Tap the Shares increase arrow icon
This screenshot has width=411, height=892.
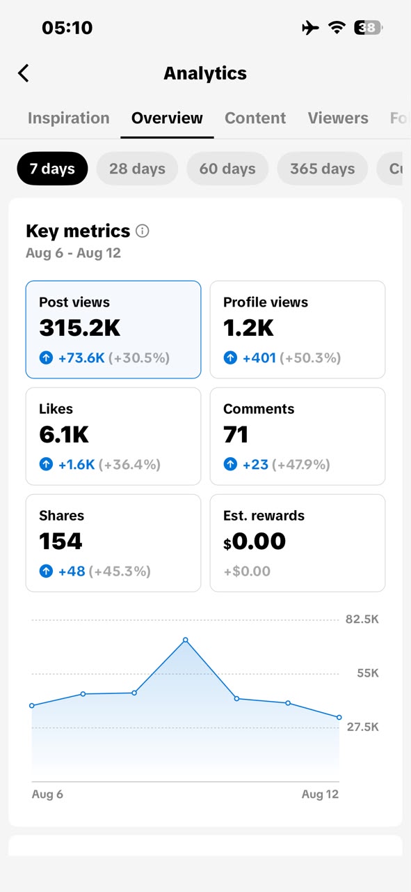pos(46,571)
